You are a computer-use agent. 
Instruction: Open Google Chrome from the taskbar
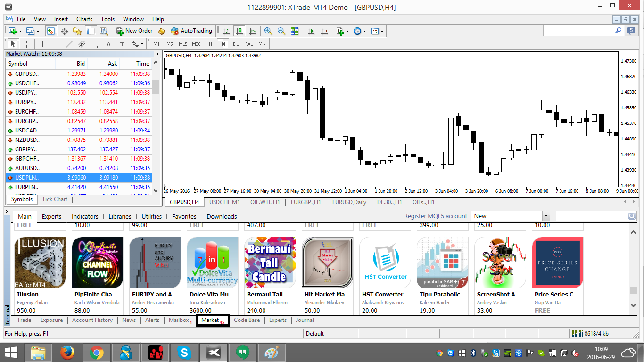[97, 353]
